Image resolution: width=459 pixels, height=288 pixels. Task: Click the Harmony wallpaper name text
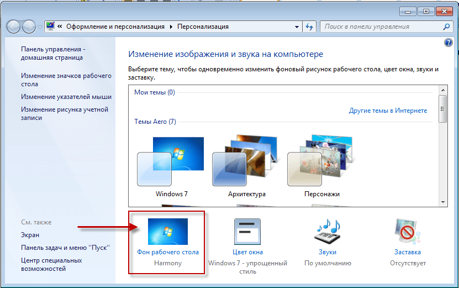tap(168, 263)
